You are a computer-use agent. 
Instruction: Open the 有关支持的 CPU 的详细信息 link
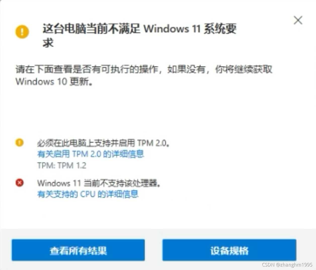pyautogui.click(x=88, y=194)
